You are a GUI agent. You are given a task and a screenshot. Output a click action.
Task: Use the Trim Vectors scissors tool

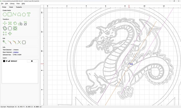point(19,42)
